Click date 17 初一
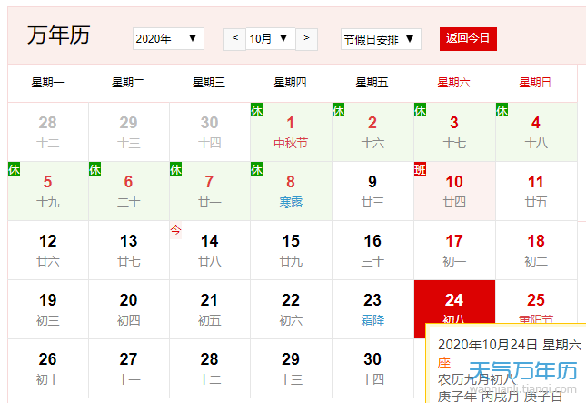The height and width of the screenshot is (403, 586). [454, 250]
